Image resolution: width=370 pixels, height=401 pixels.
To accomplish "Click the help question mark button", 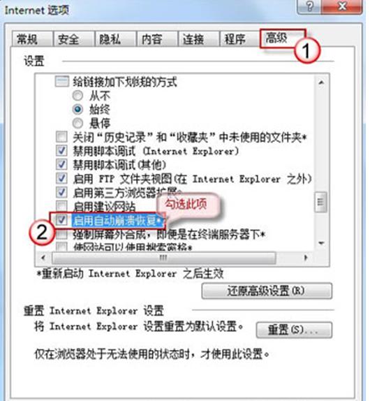I will (x=309, y=6).
